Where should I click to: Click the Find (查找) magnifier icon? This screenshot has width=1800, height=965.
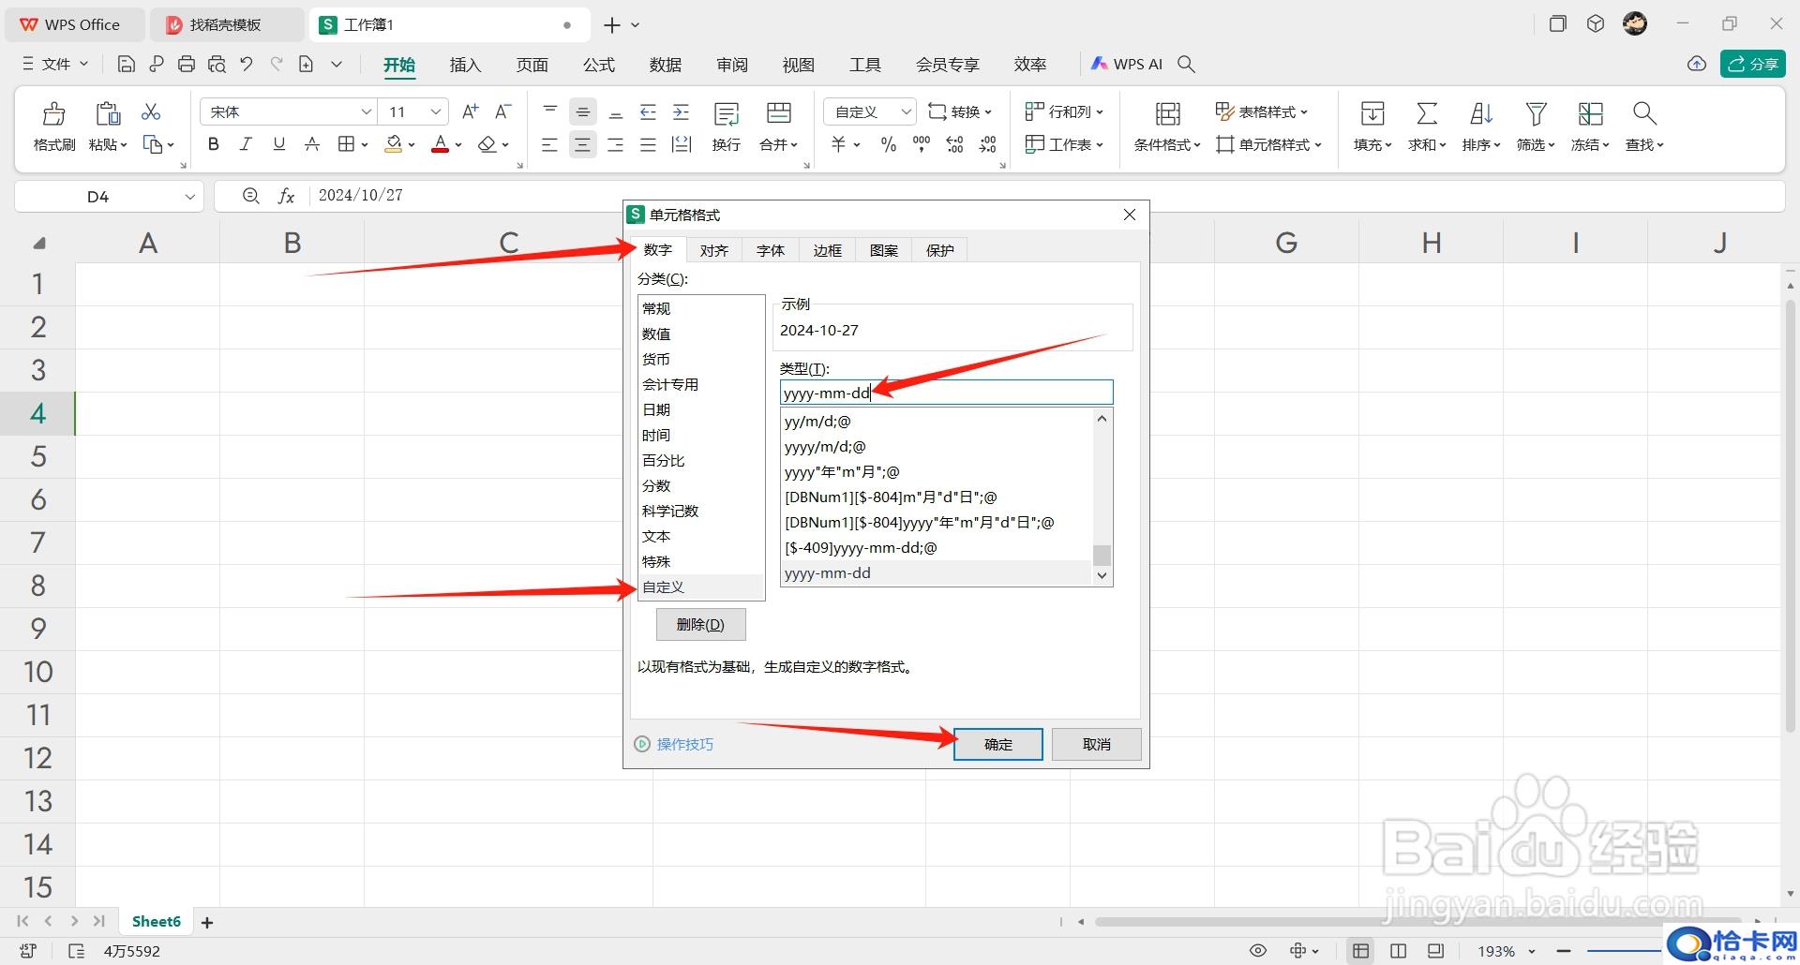pos(1644,114)
